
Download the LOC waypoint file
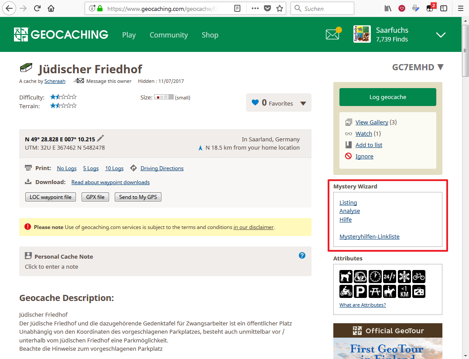(51, 197)
